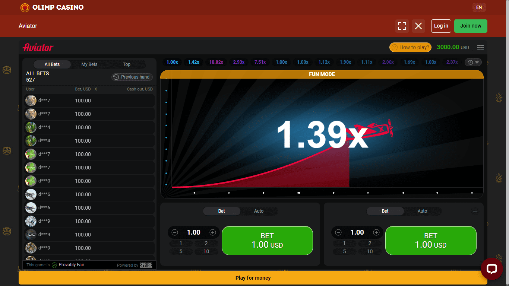This screenshot has width=509, height=286.
Task: Click the balance 3000.00 USD
Action: [453, 47]
